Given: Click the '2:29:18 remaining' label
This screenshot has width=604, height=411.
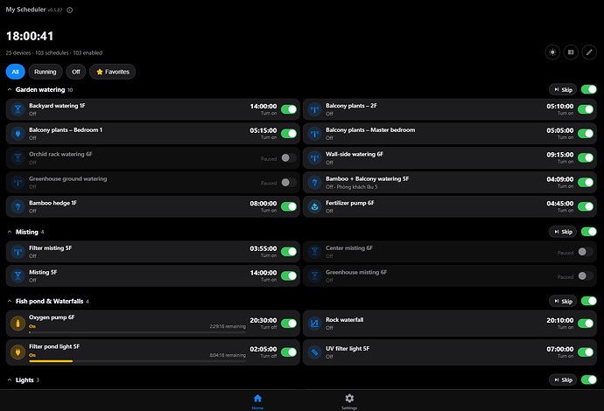Looking at the screenshot, I should click(x=228, y=326).
